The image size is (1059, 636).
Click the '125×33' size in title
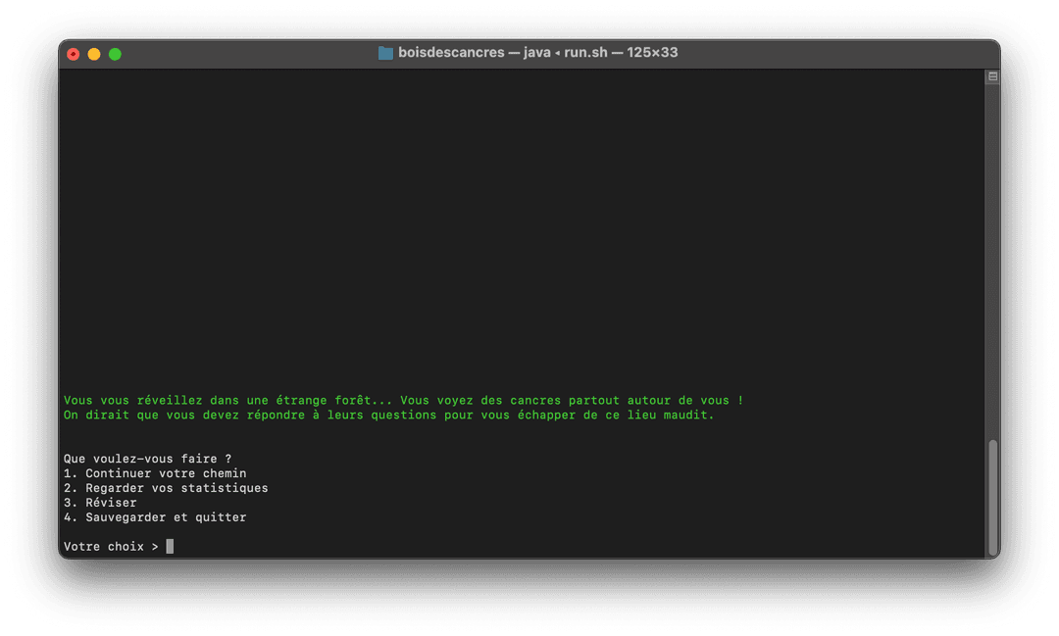pos(652,53)
